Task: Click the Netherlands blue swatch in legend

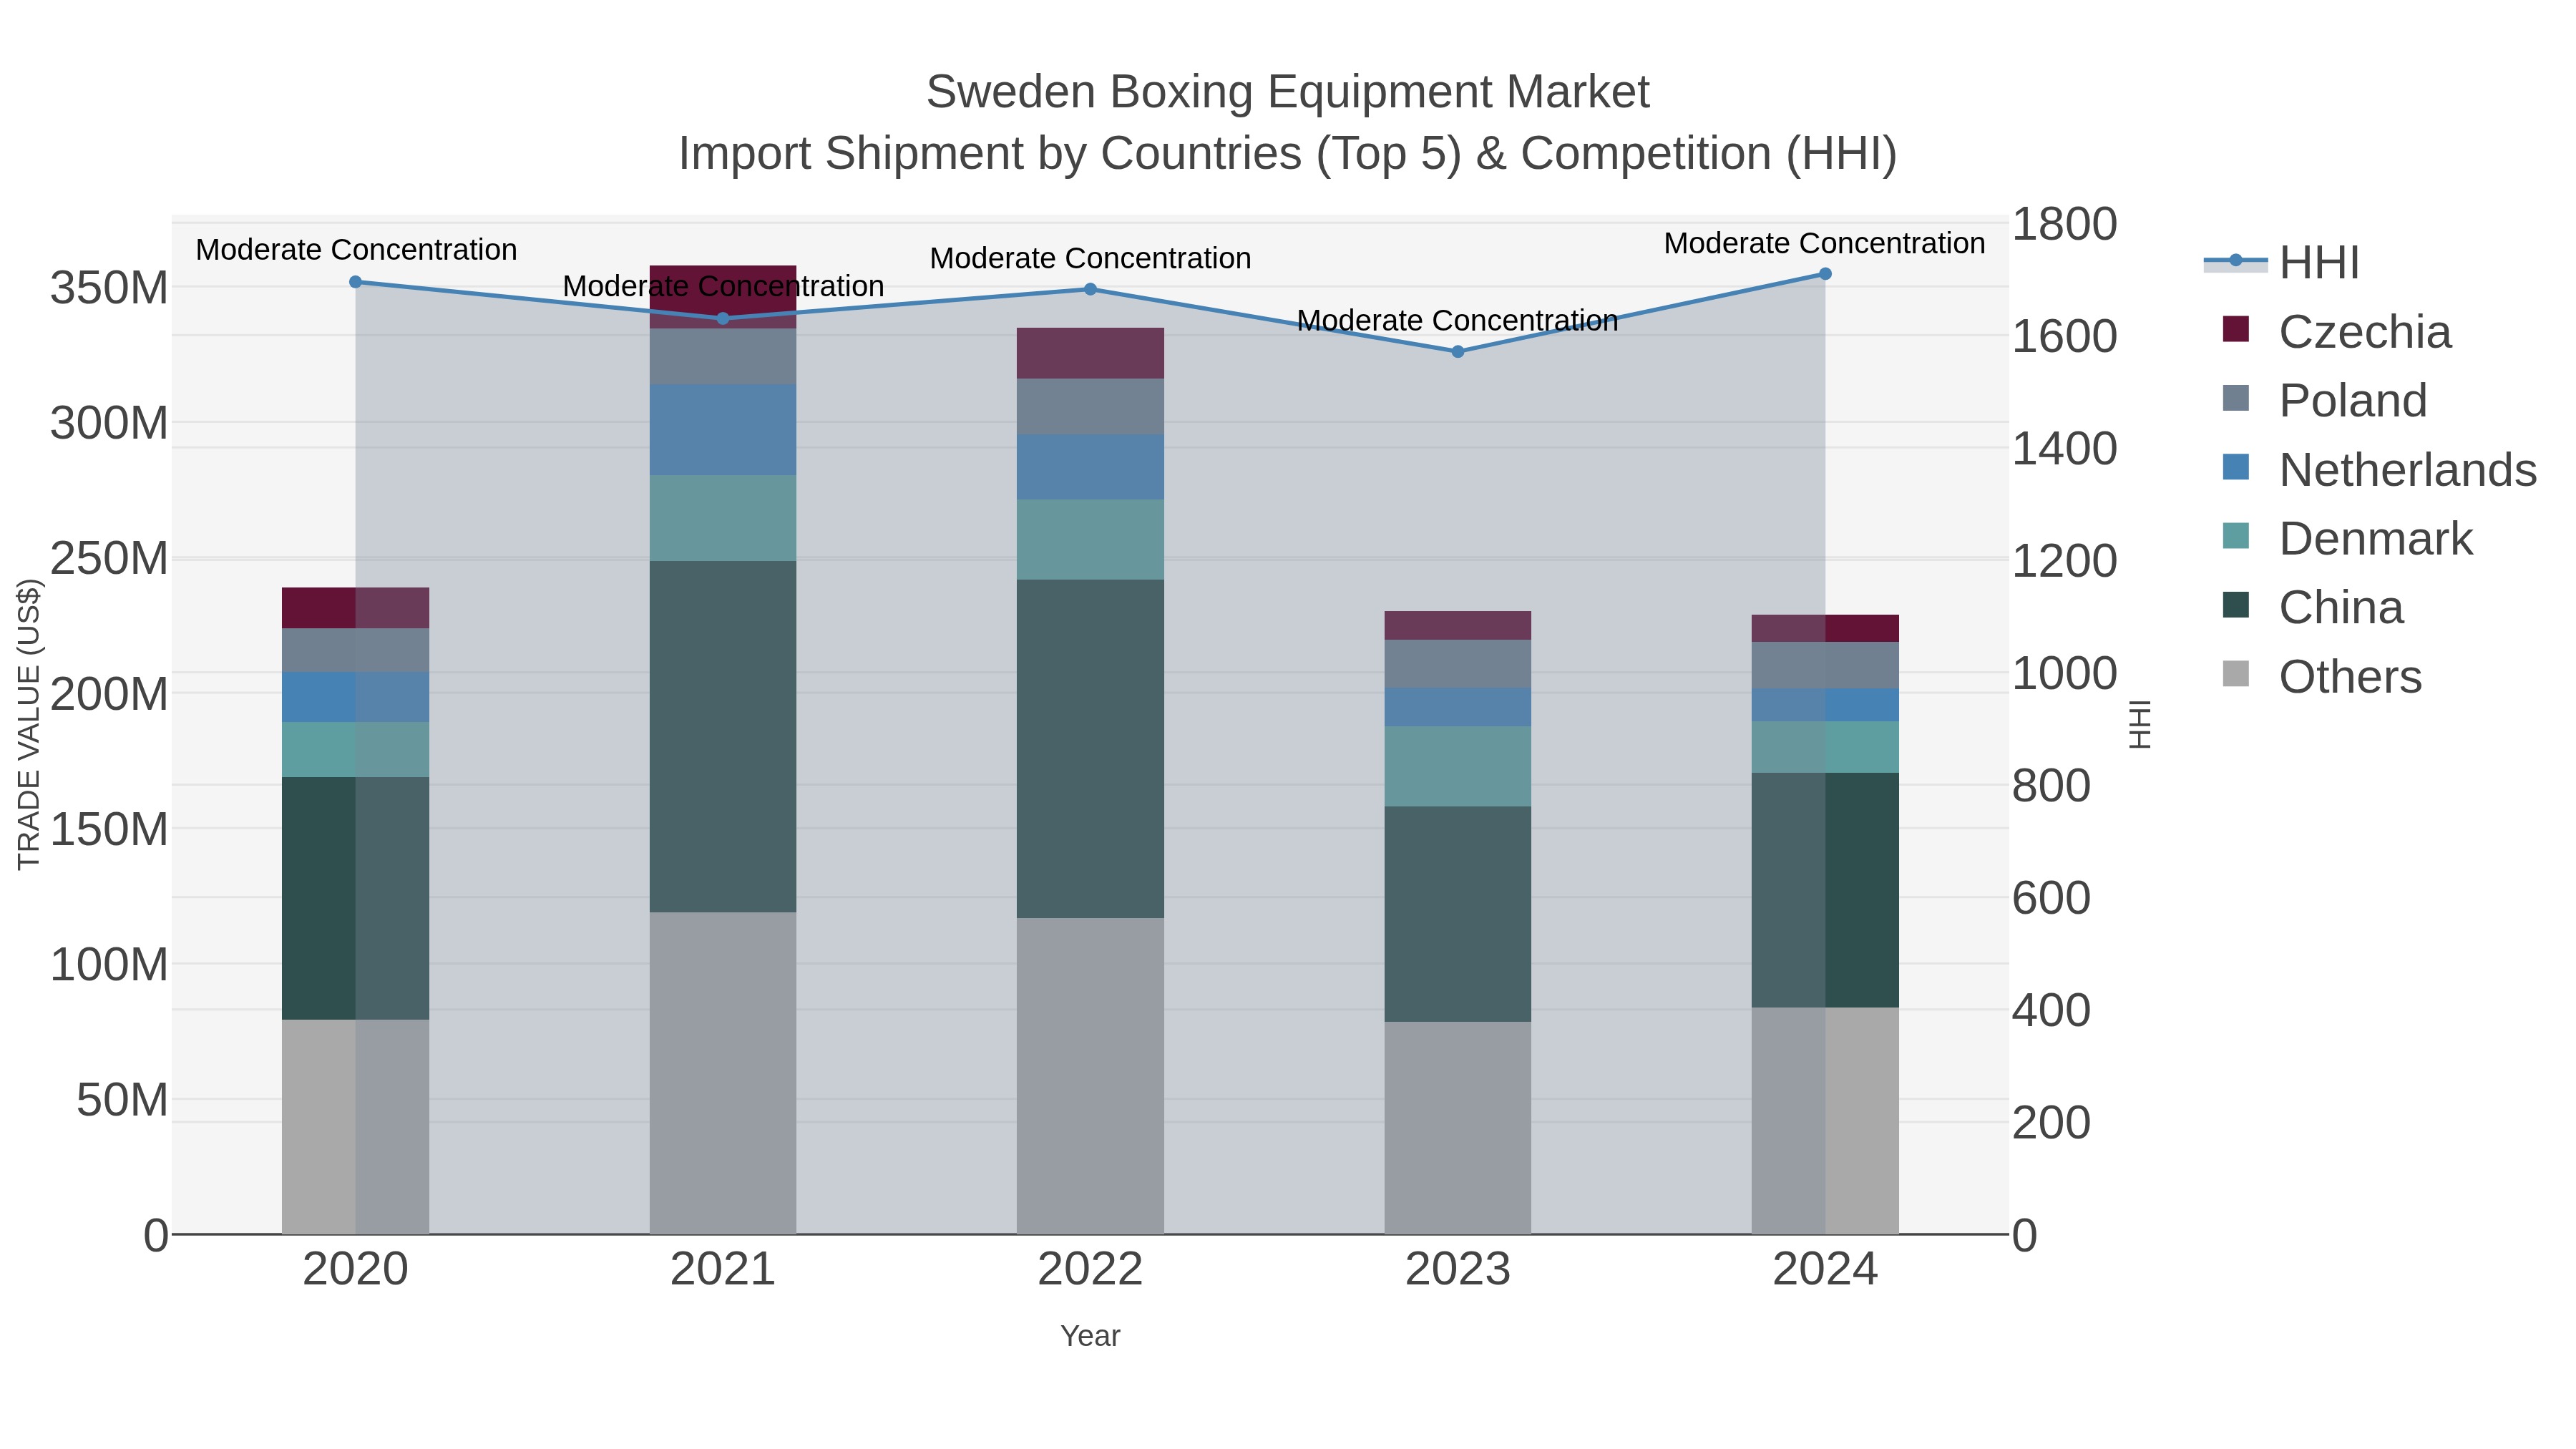Action: point(2235,467)
